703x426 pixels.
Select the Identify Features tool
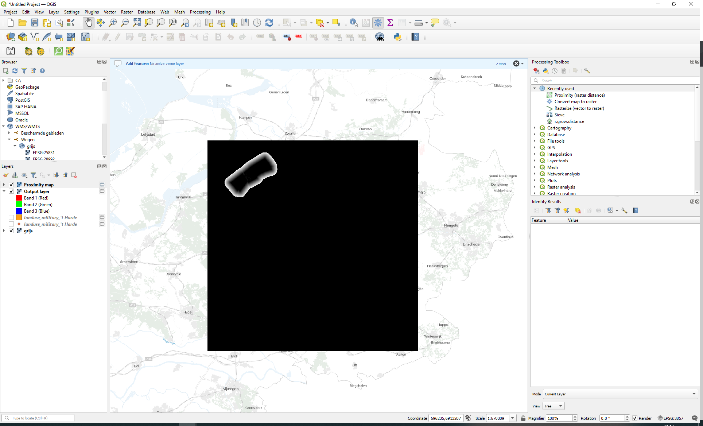pyautogui.click(x=353, y=22)
